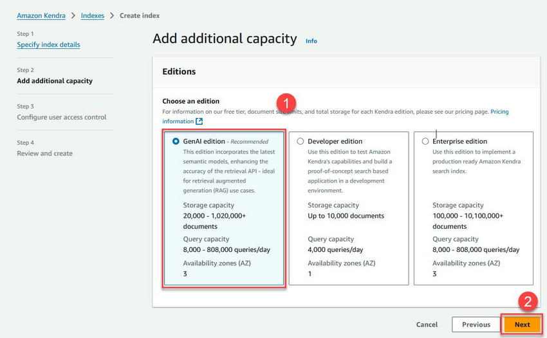Image resolution: width=547 pixels, height=338 pixels.
Task: Click the red step 2 marker badge
Action: 528,301
